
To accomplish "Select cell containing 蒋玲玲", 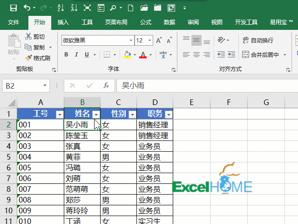I will 82,210.
